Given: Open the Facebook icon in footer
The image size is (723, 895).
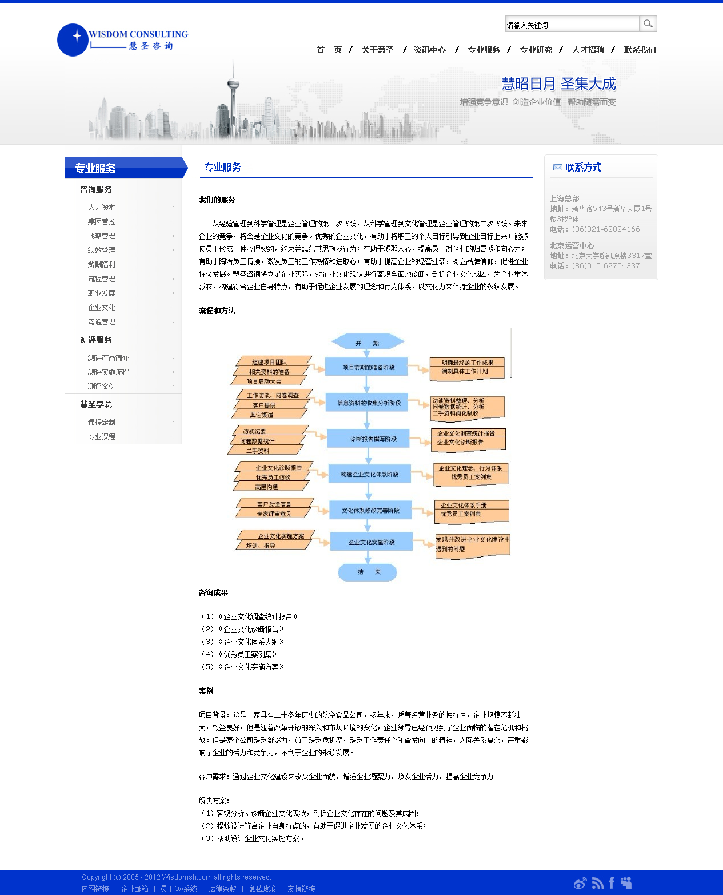Looking at the screenshot, I should pyautogui.click(x=612, y=882).
